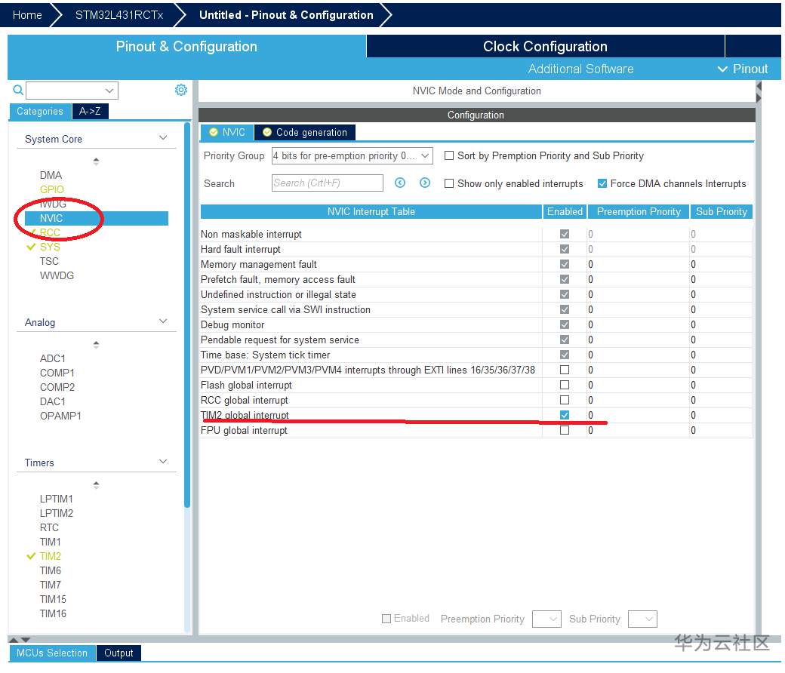Screen dimensions: 785x673
Task: Go to next search result arrow
Action: click(x=424, y=183)
